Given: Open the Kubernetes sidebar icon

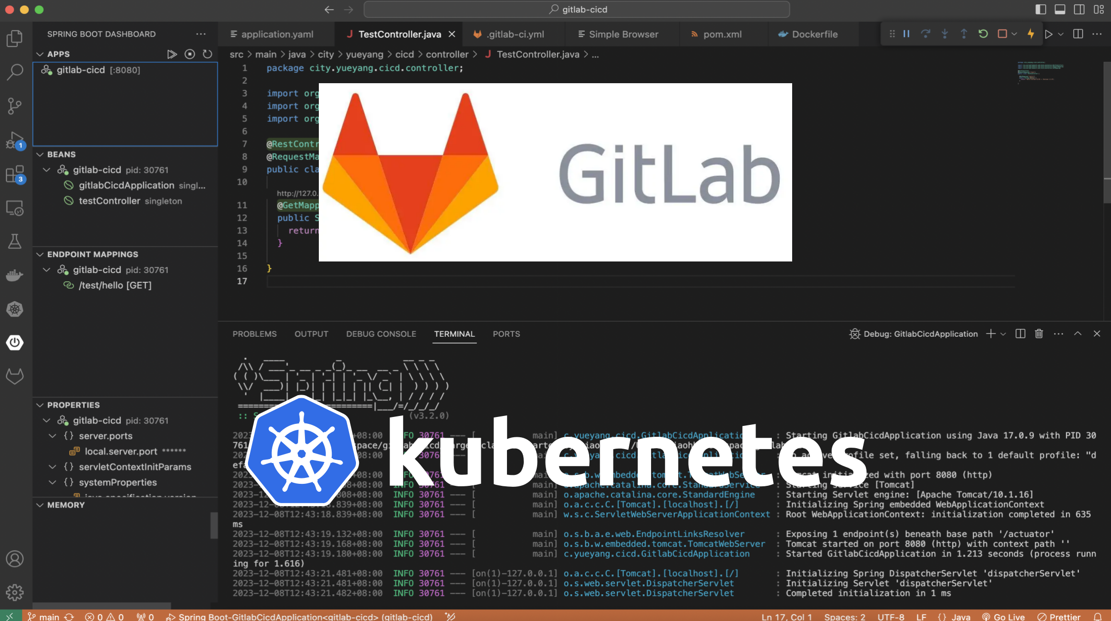Looking at the screenshot, I should click(x=15, y=310).
